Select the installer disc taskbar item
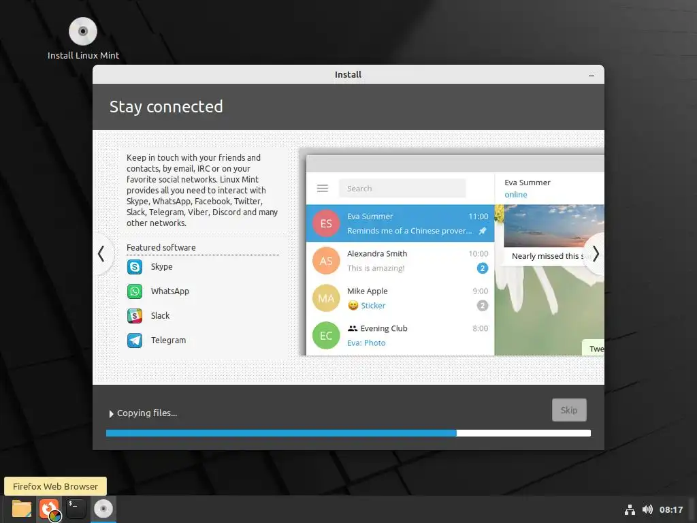 103,509
